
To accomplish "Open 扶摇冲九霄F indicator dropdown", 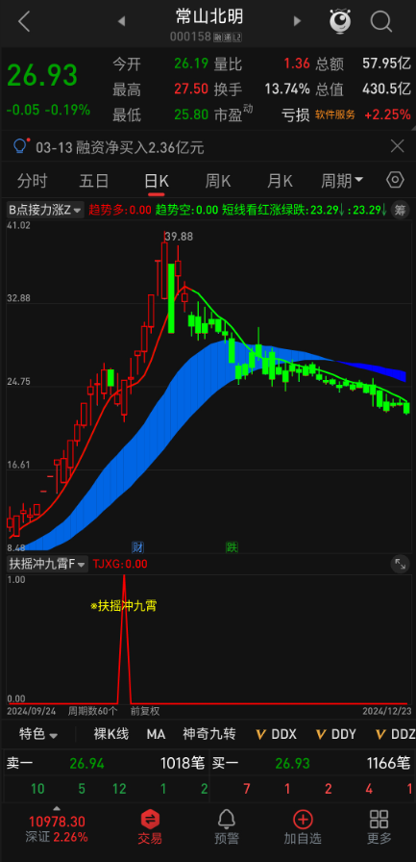I will (47, 564).
